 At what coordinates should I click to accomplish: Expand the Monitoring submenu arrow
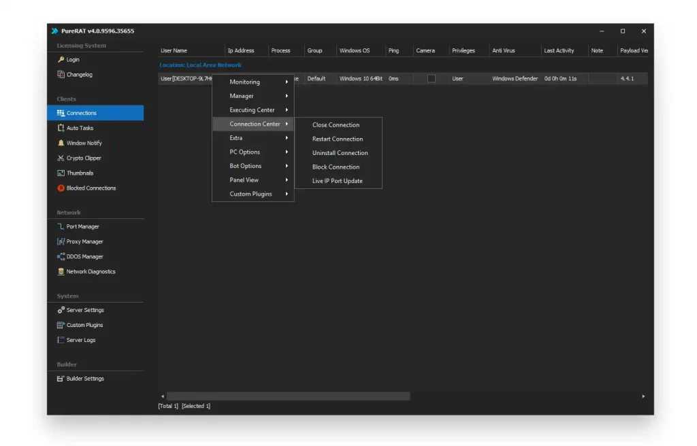286,82
